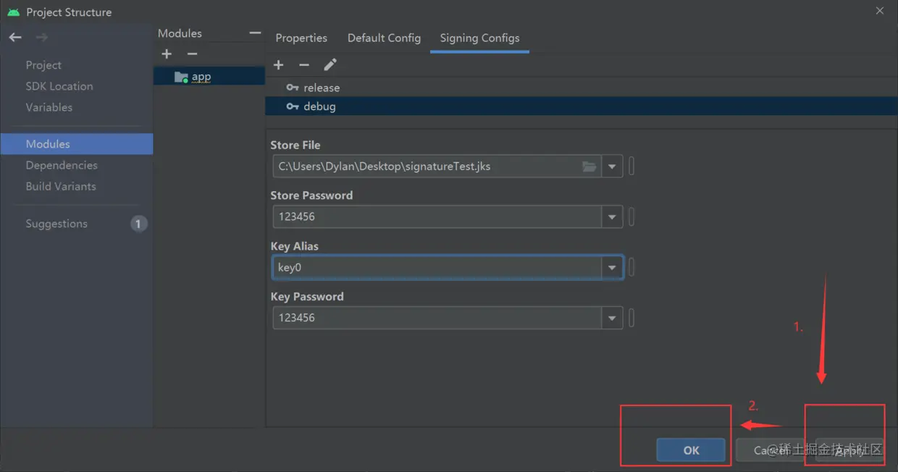This screenshot has height=472, width=898.
Task: Click the Key Password field
Action: (437, 318)
